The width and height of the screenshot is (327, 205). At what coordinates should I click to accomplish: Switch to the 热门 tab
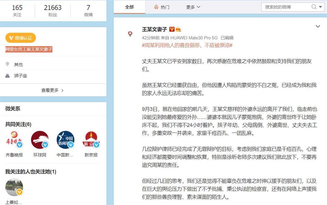click(x=165, y=7)
